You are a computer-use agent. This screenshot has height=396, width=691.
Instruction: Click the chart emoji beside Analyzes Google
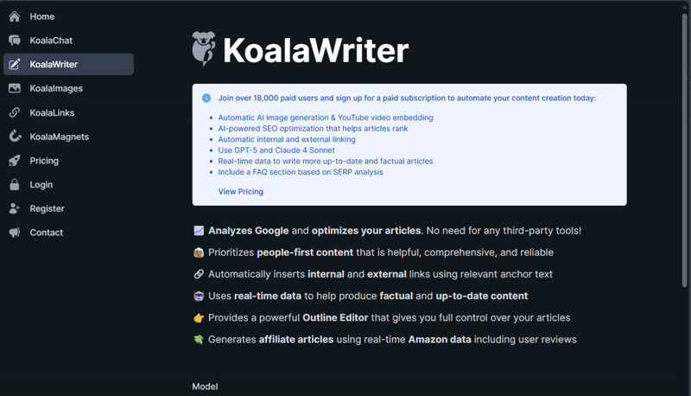pyautogui.click(x=199, y=231)
